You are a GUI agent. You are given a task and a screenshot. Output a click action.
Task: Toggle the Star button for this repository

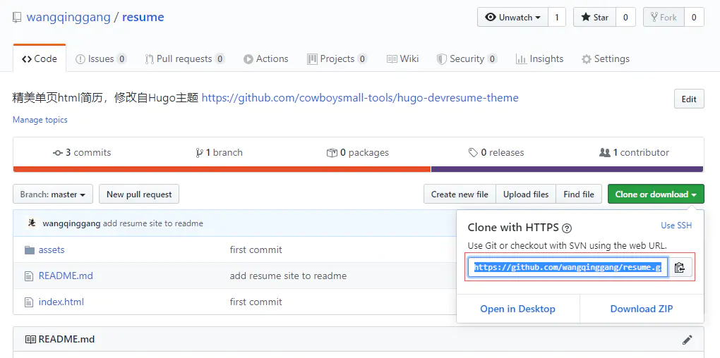tap(594, 18)
